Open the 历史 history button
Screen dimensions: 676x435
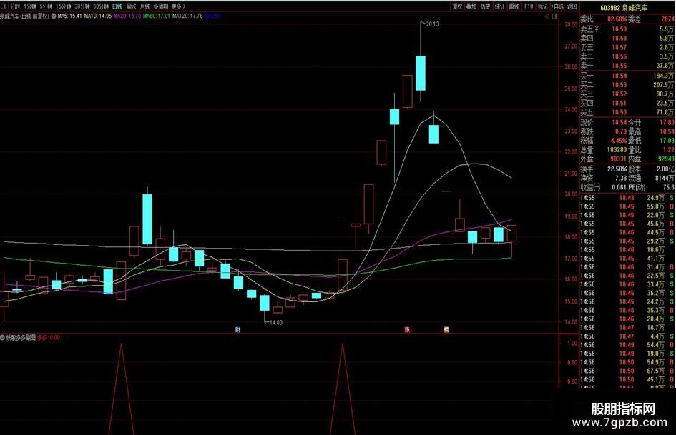(x=486, y=6)
